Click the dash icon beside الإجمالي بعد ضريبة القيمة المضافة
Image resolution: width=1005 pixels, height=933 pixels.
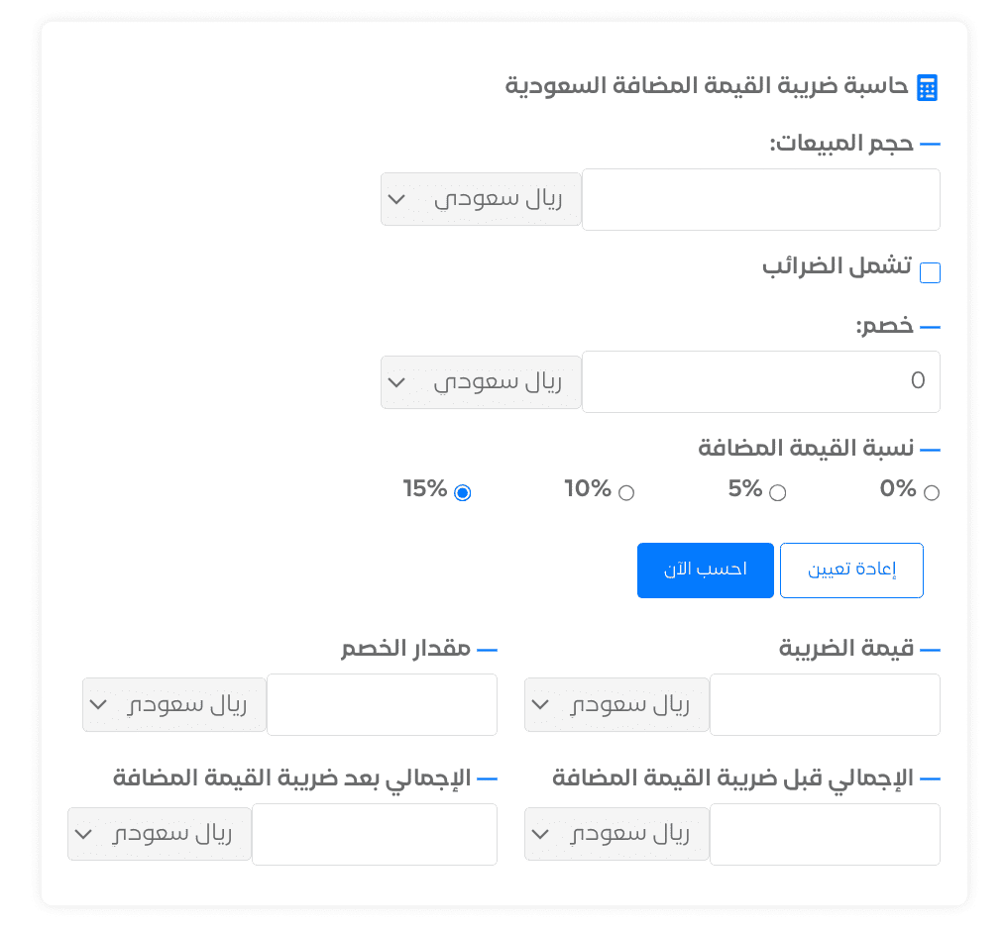(x=487, y=777)
